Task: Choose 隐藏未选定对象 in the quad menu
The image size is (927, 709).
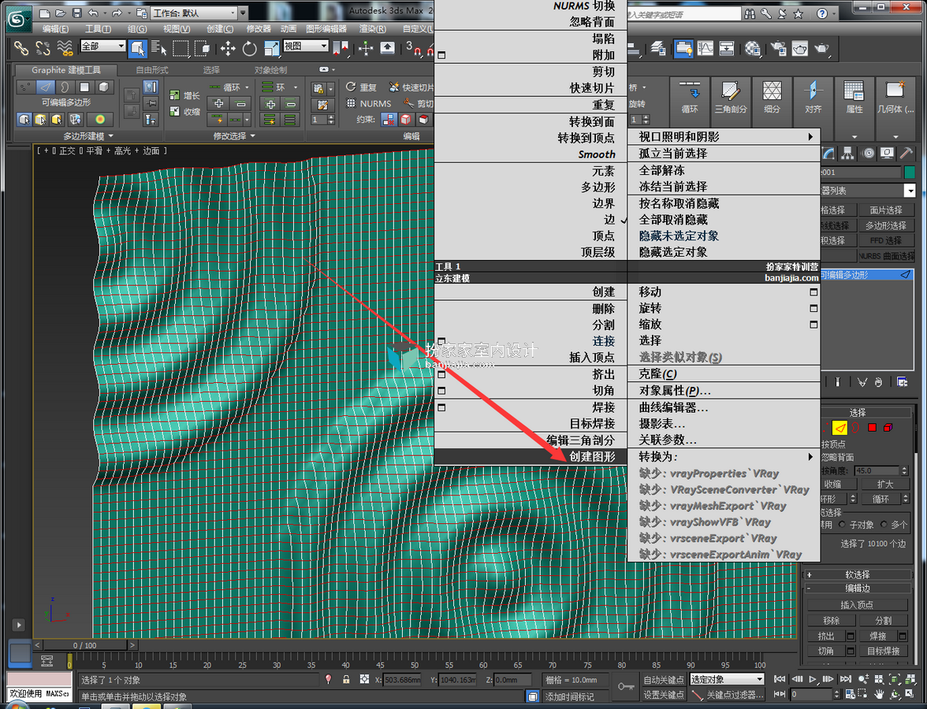Action: pyautogui.click(x=679, y=236)
